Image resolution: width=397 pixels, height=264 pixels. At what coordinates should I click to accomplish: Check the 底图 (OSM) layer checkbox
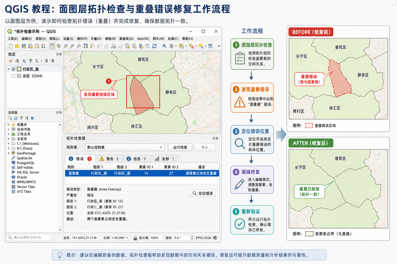(13, 76)
